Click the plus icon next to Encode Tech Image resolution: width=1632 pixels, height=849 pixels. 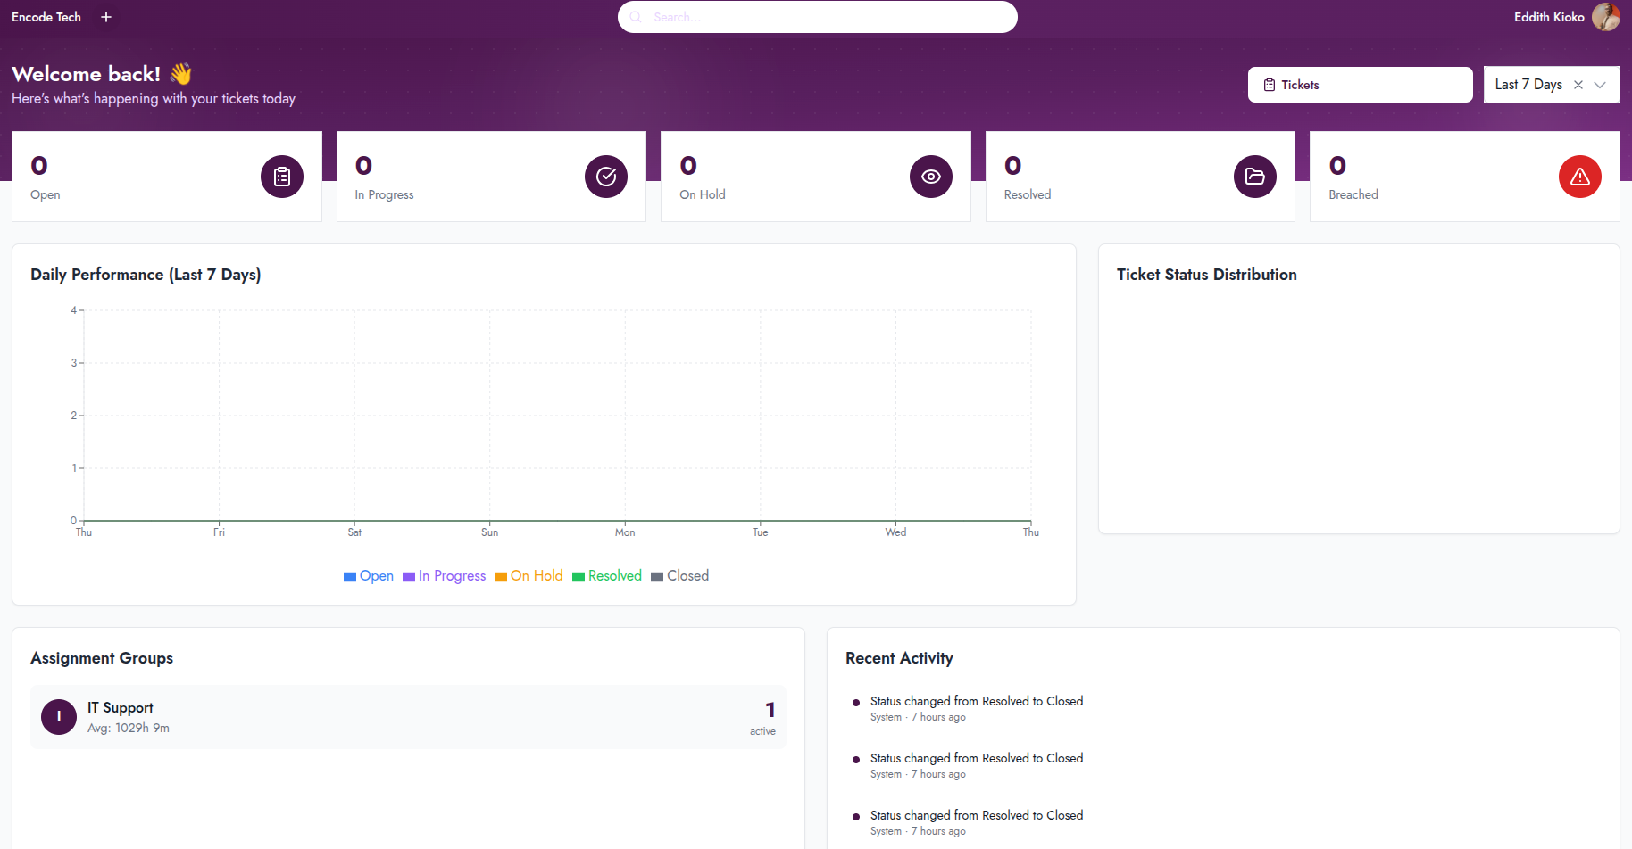(x=106, y=17)
